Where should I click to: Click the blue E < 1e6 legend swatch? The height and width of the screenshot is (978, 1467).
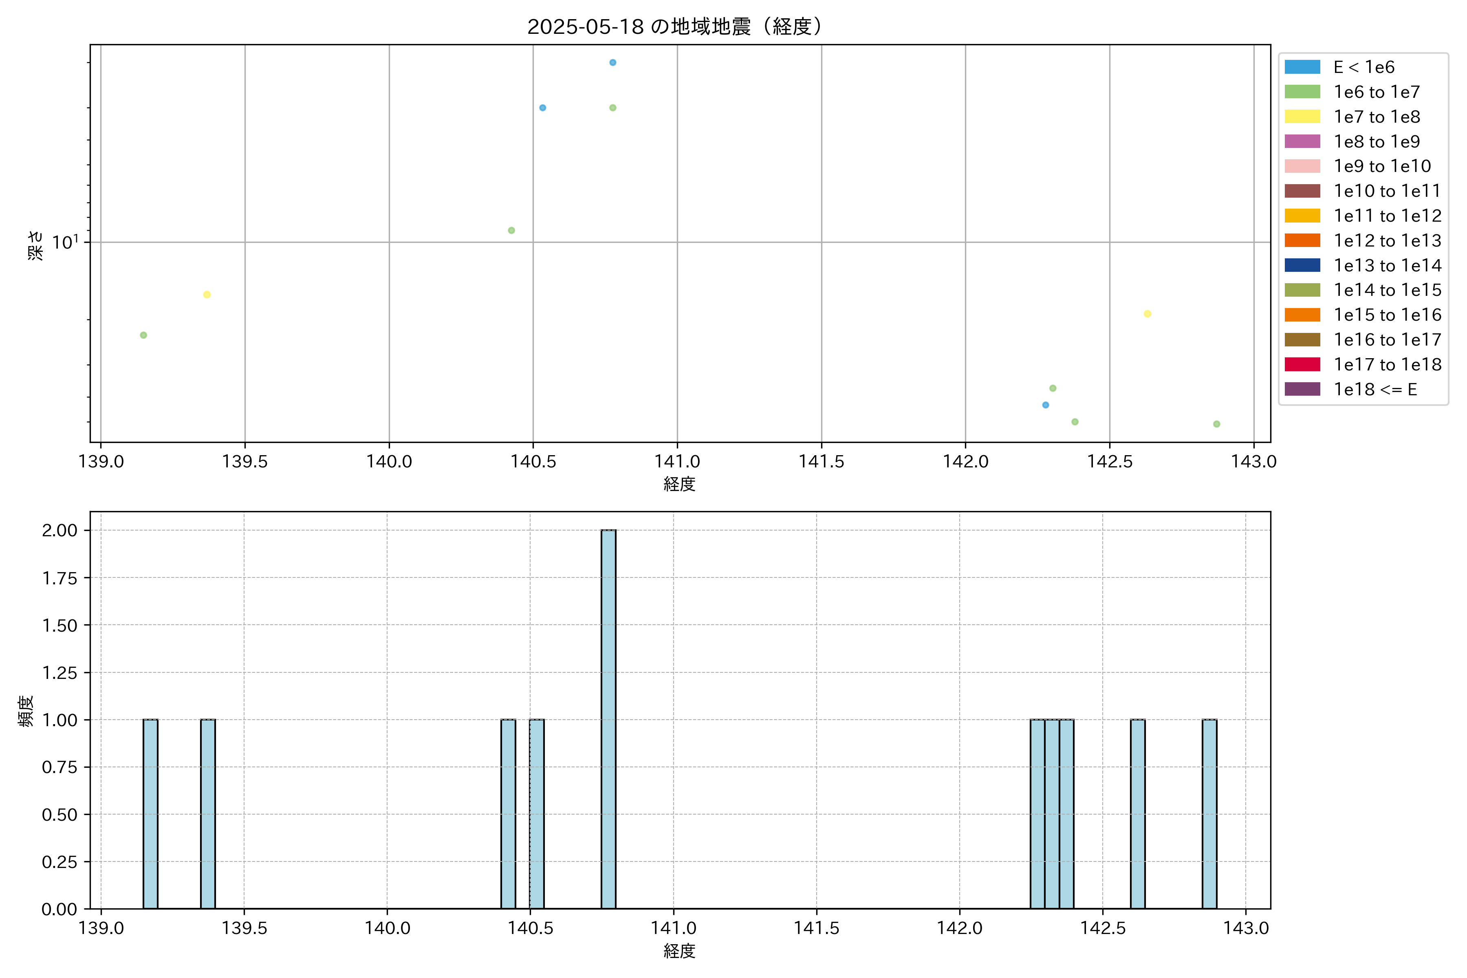point(1302,67)
